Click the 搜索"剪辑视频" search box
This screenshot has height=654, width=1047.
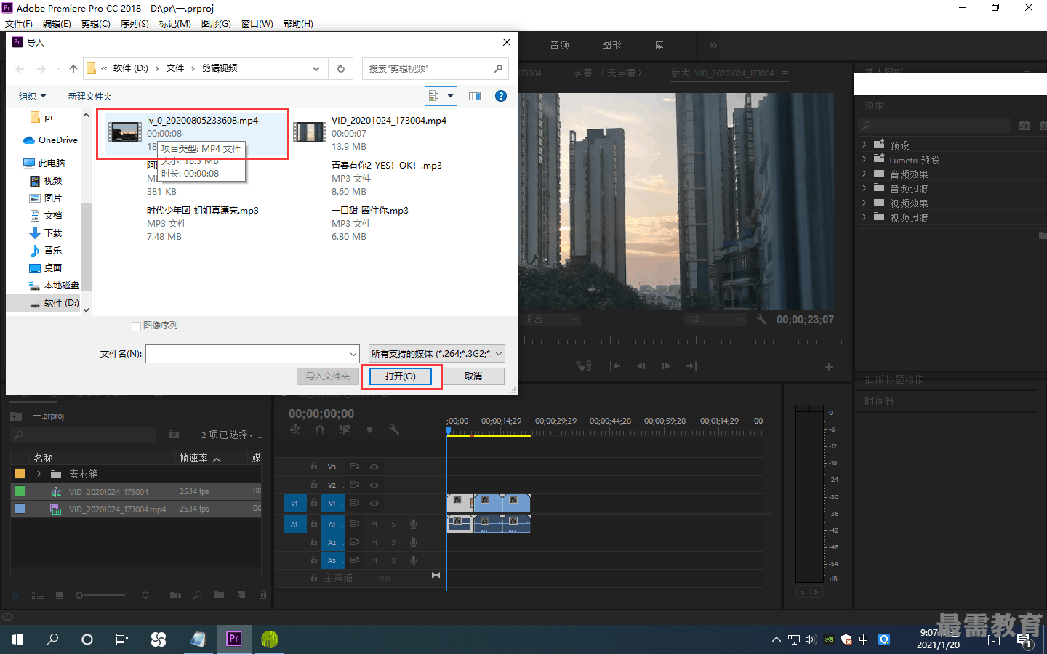coord(436,68)
